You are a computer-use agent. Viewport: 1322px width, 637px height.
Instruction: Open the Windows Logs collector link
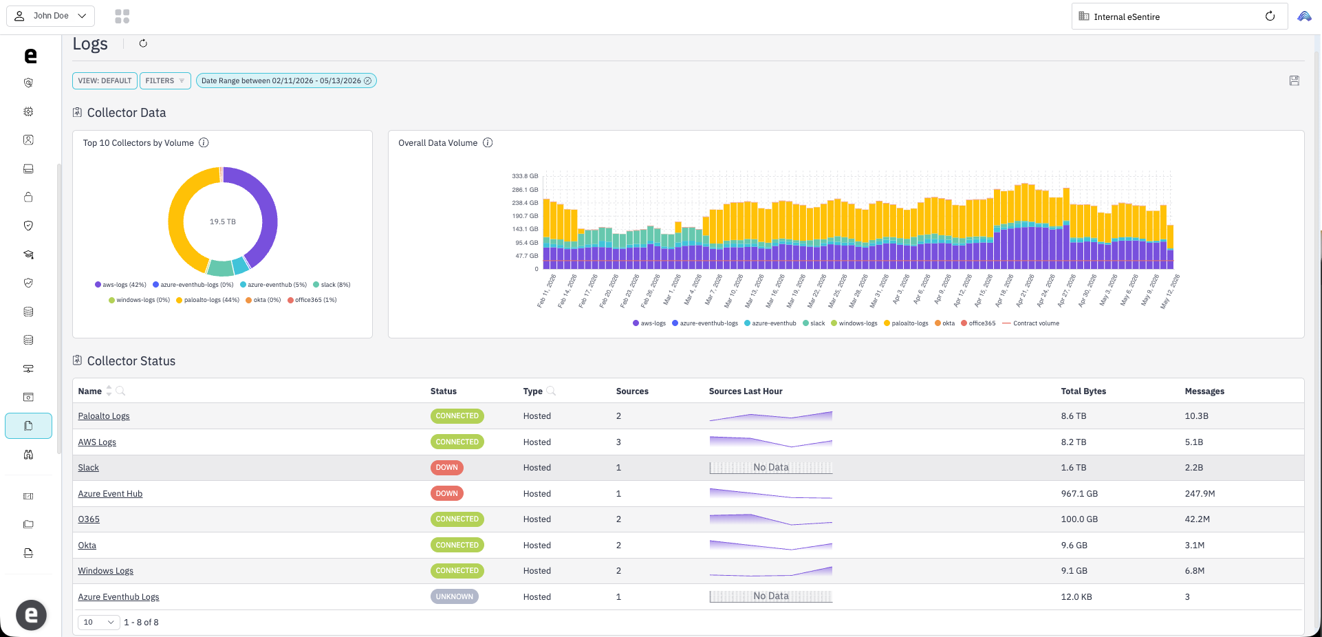click(x=106, y=571)
